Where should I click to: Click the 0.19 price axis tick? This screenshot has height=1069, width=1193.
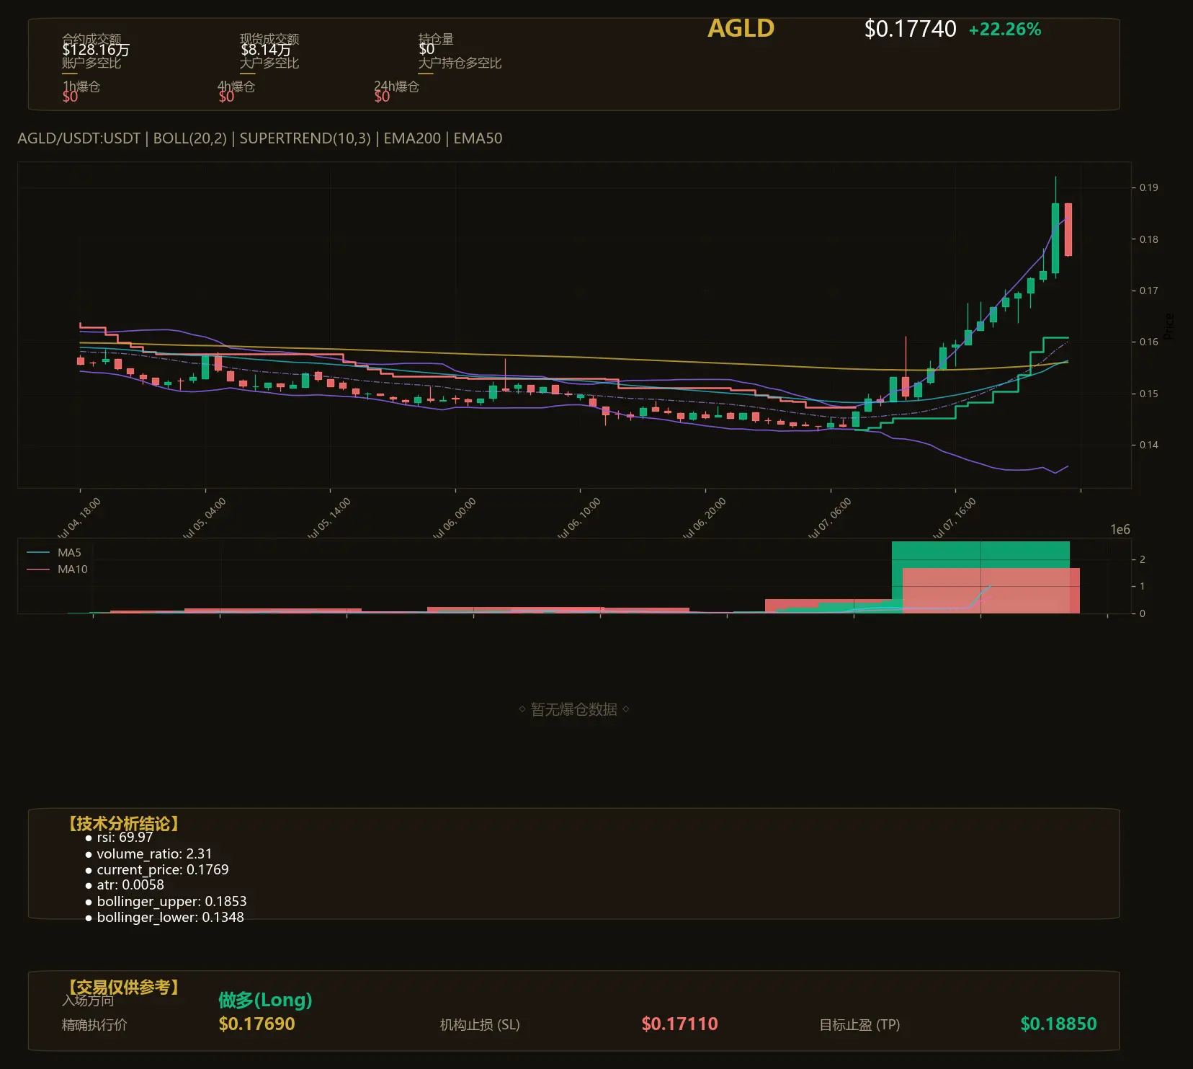pos(1148,187)
